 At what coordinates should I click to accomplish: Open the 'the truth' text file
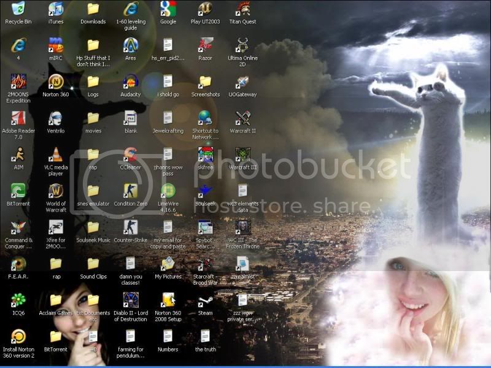point(205,336)
